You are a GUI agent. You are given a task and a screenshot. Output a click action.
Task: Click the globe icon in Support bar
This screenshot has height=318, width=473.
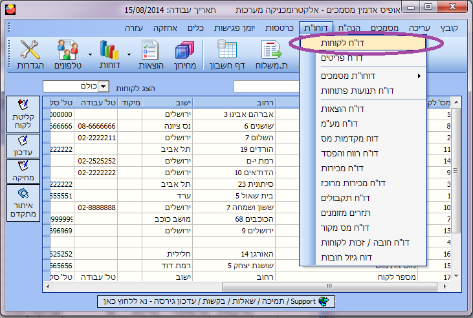click(324, 301)
